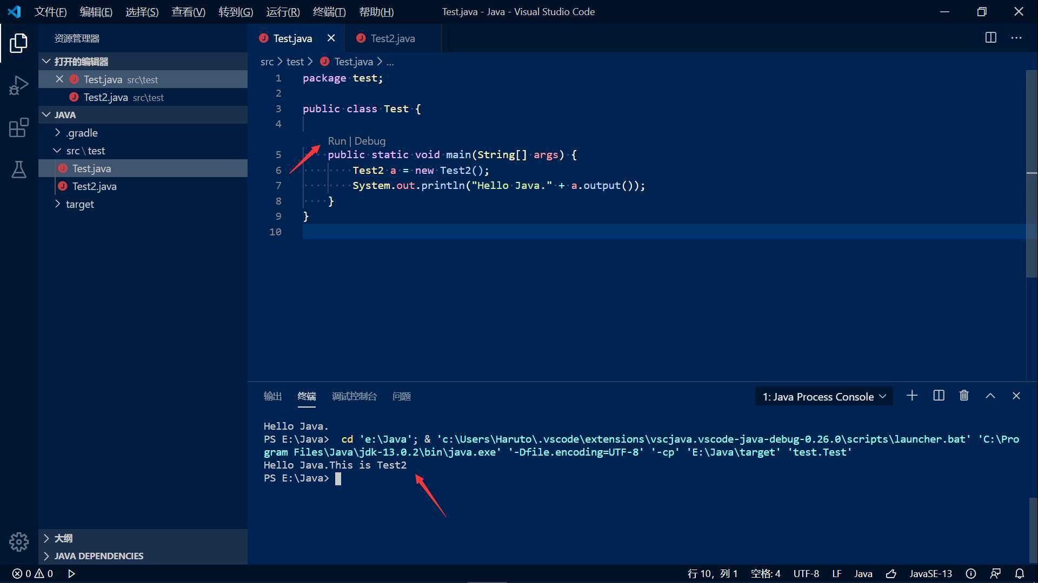Expand the target folder
Viewport: 1038px width, 583px height.
[143, 204]
